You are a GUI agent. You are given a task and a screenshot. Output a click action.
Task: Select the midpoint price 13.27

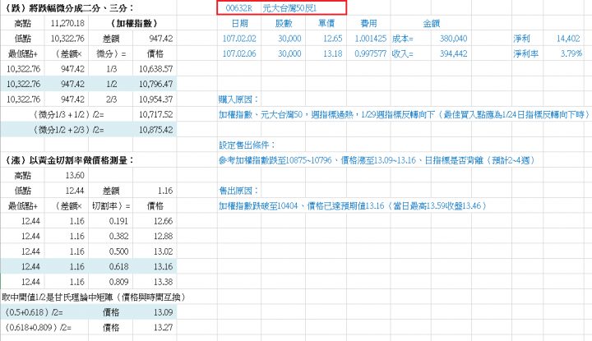pyautogui.click(x=163, y=327)
